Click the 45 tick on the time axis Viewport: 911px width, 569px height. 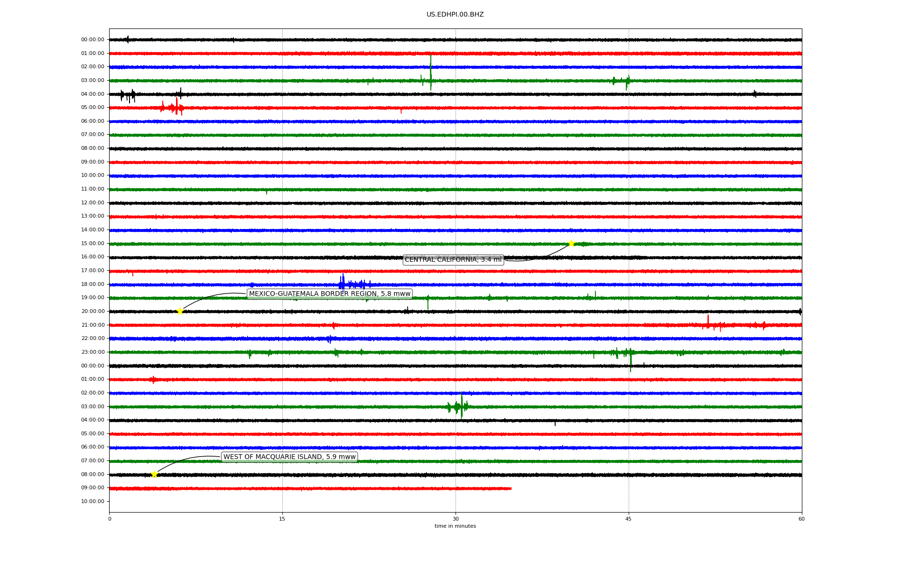629,519
